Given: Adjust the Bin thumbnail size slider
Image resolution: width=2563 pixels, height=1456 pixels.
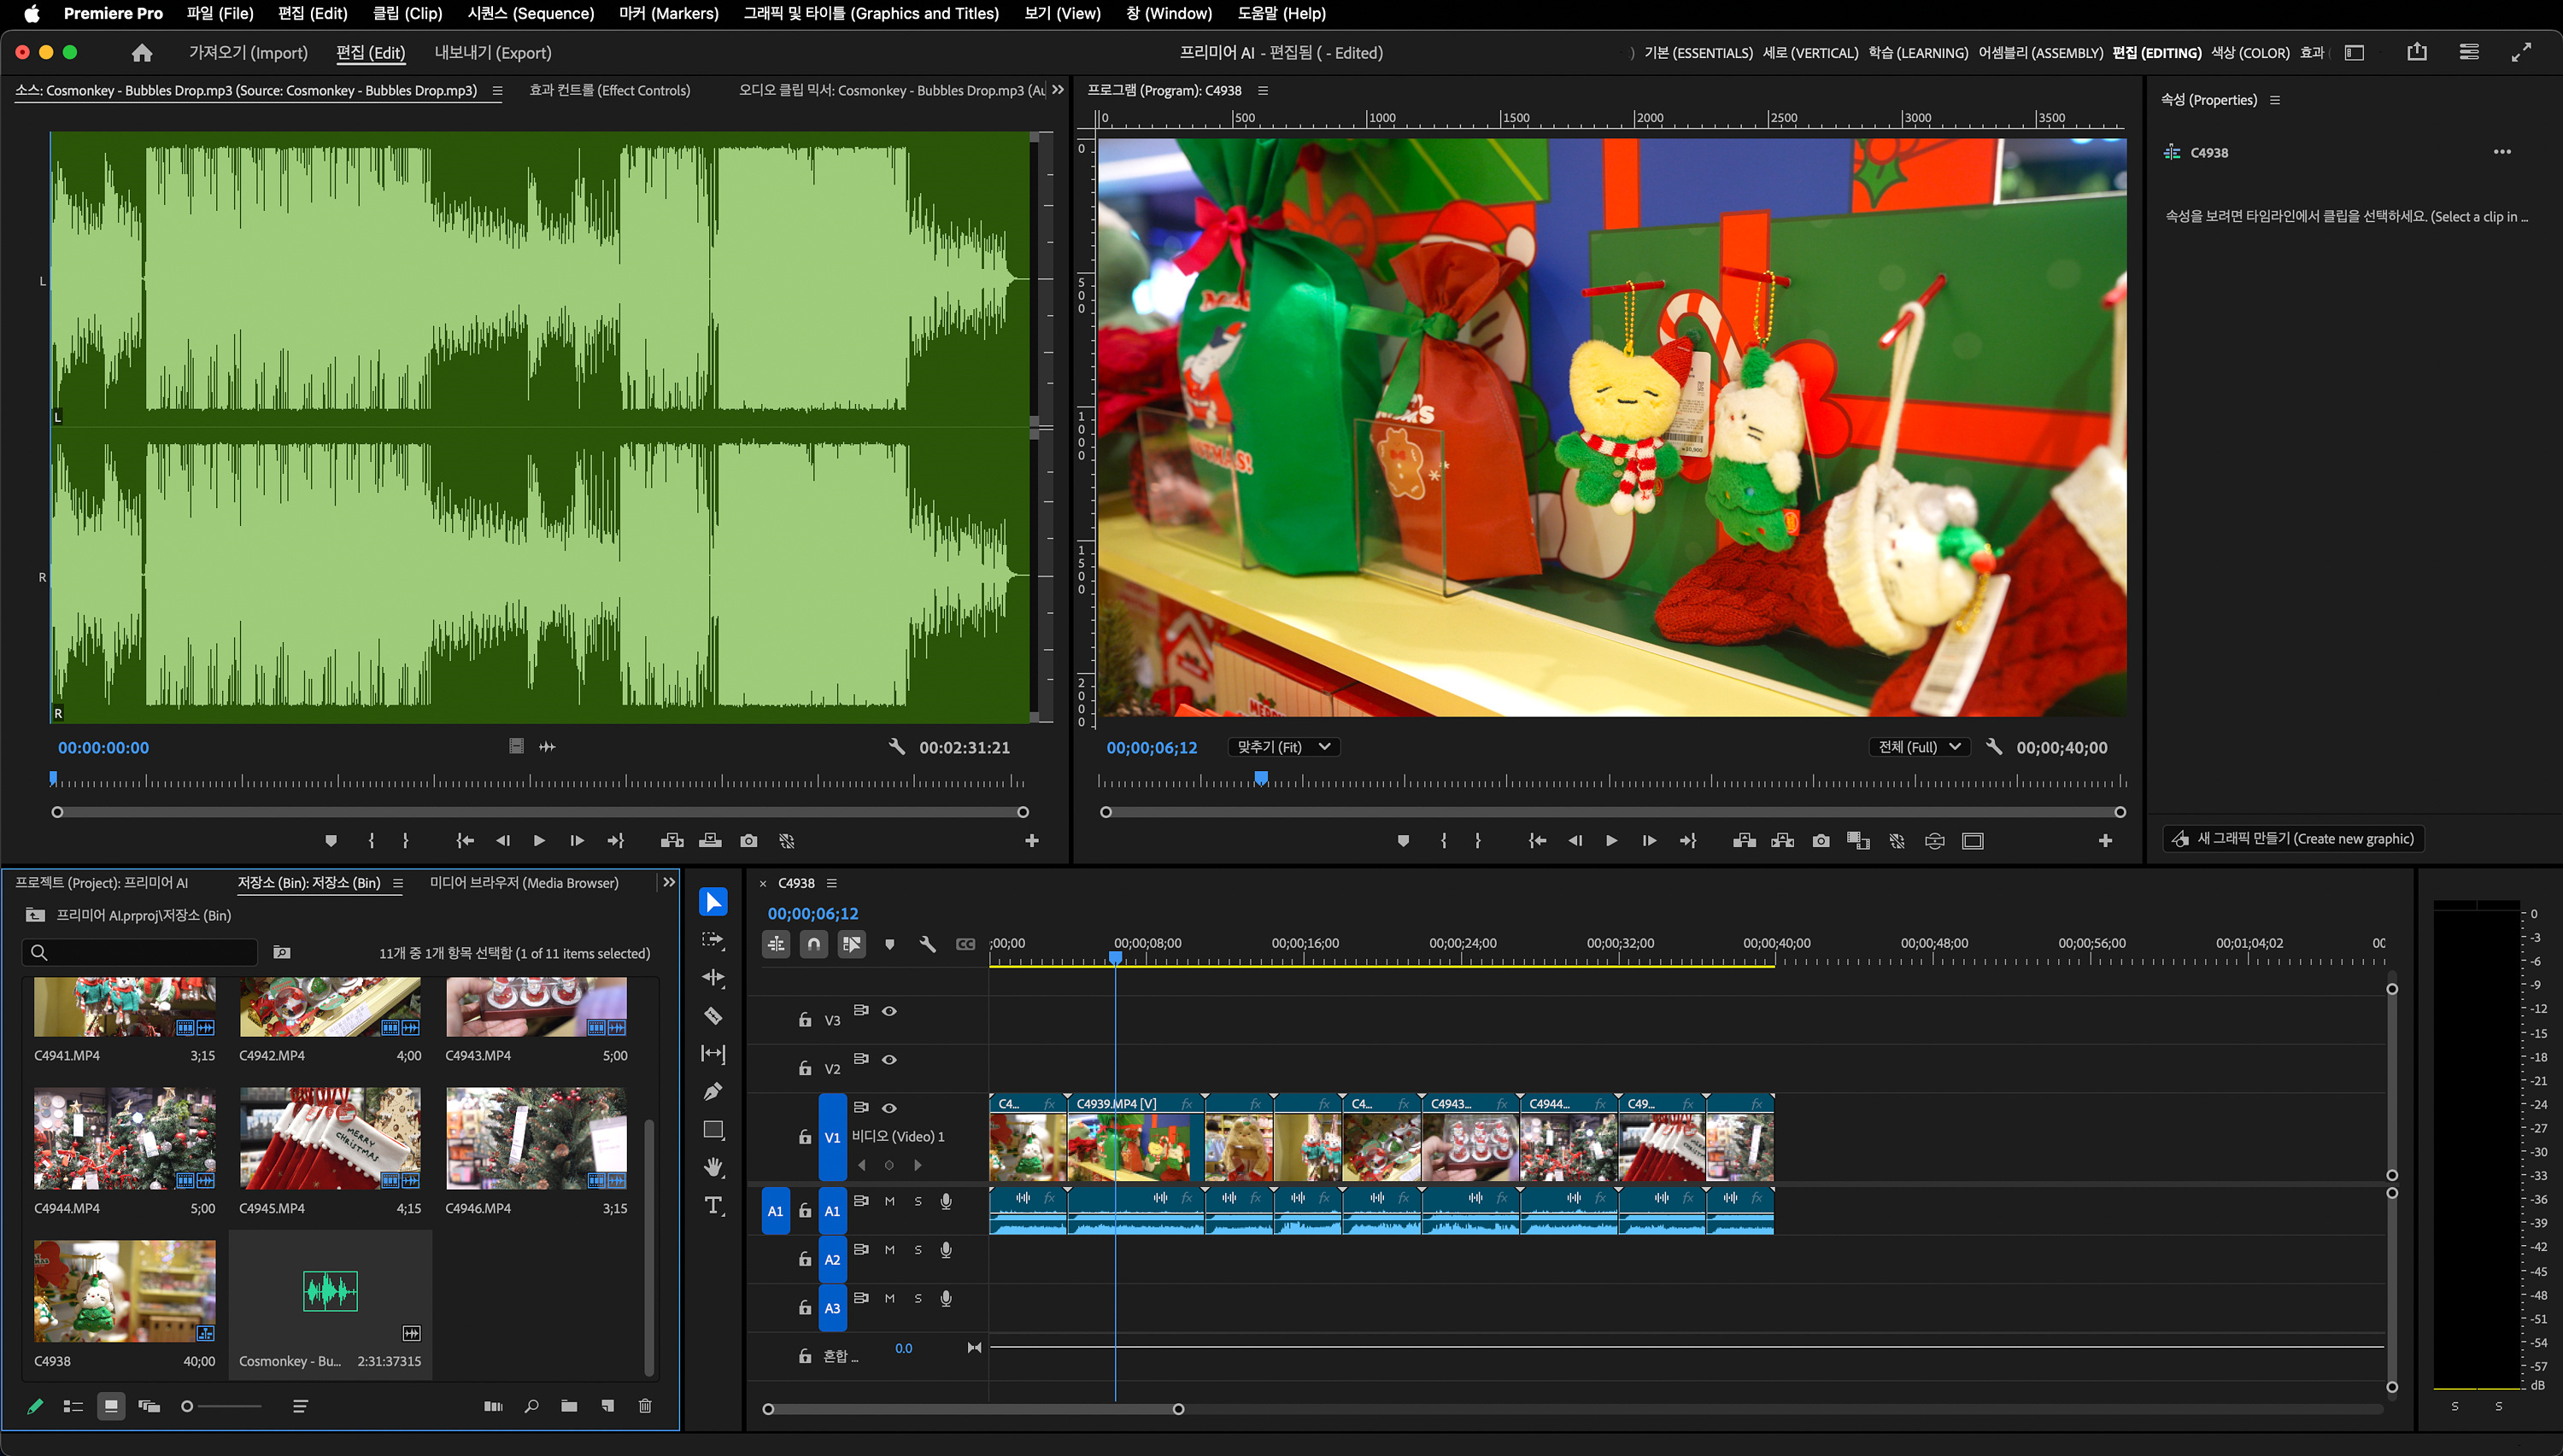Looking at the screenshot, I should [188, 1406].
